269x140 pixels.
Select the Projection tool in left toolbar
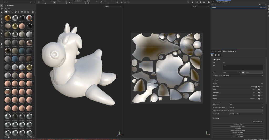point(2,12)
